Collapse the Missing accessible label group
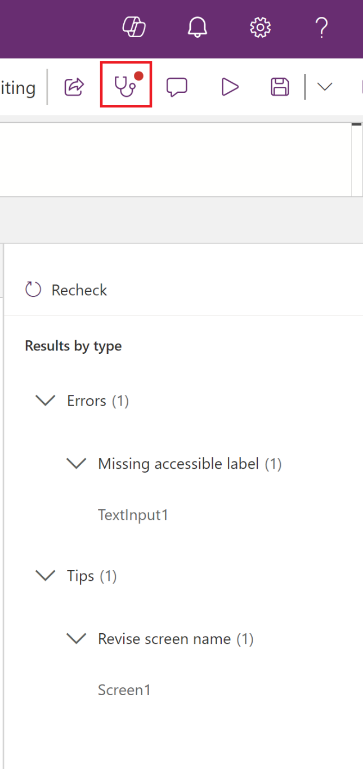The height and width of the screenshot is (769, 363). tap(76, 463)
